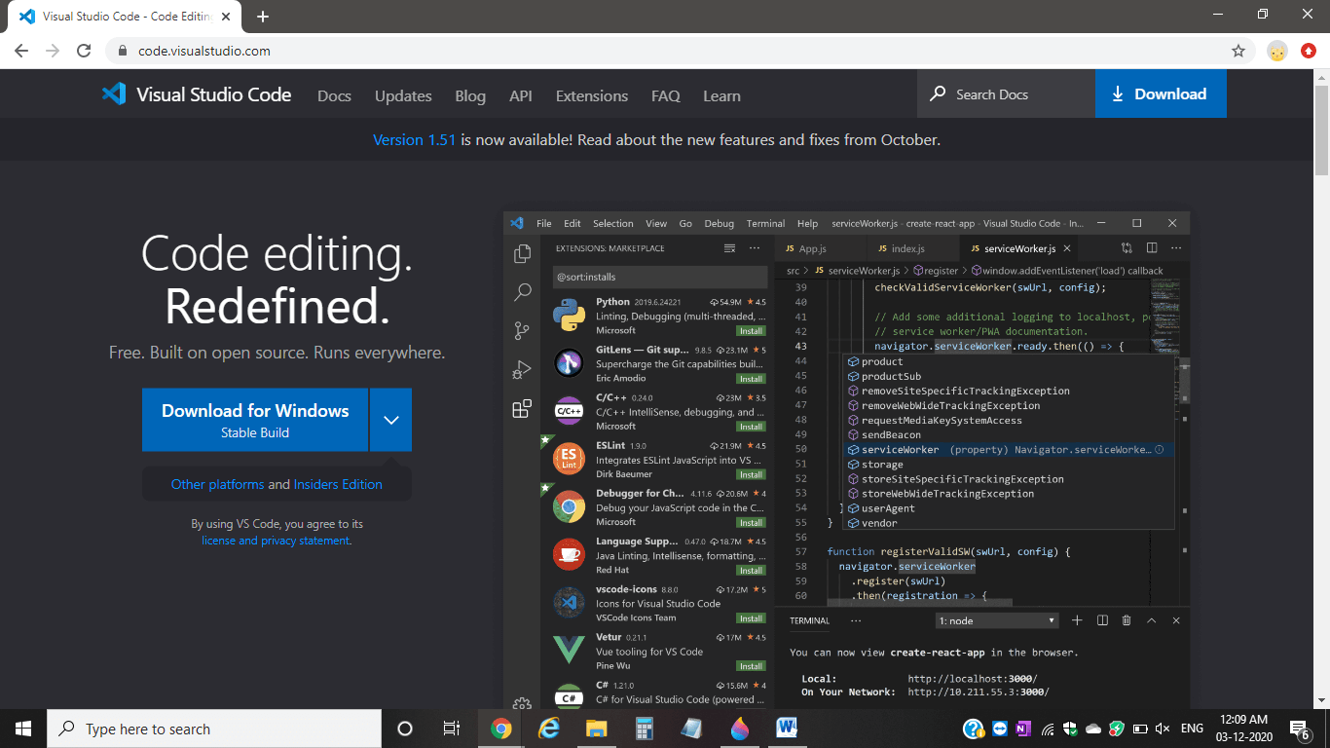Image resolution: width=1330 pixels, height=748 pixels.
Task: Click the red Chrome update arrow icon
Action: pos(1309,51)
